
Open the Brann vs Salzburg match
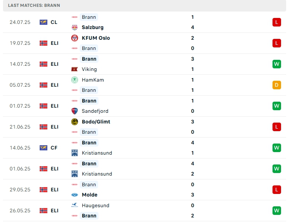point(145,22)
